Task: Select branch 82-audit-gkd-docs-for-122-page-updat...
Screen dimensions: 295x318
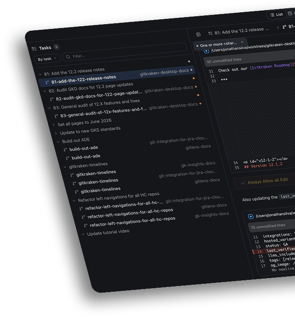Action: pos(99,95)
